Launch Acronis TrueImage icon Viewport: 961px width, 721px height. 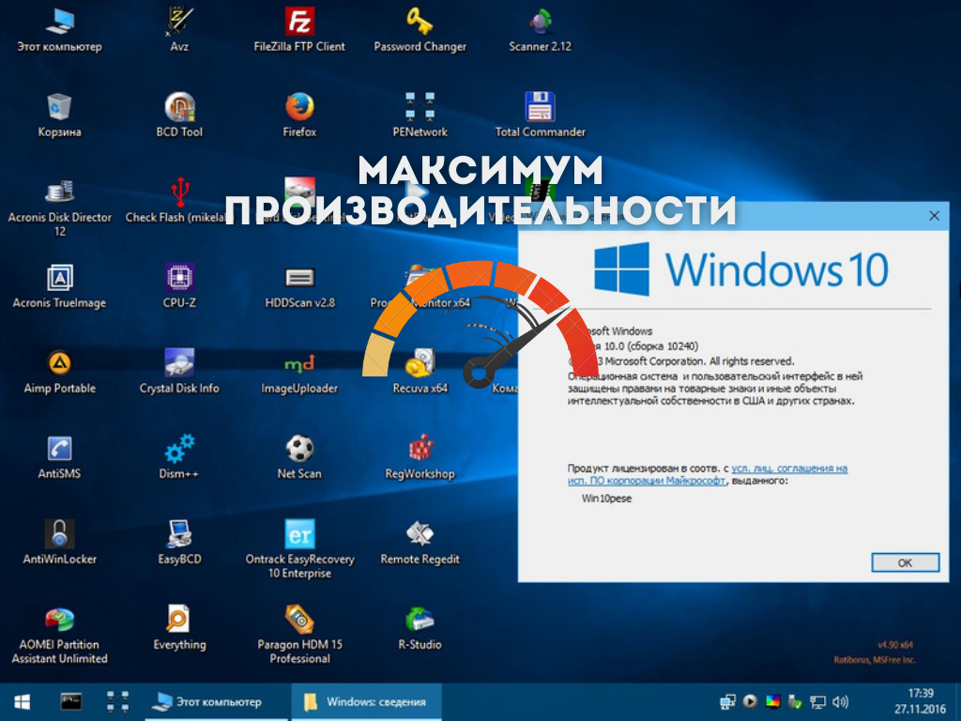pos(59,286)
